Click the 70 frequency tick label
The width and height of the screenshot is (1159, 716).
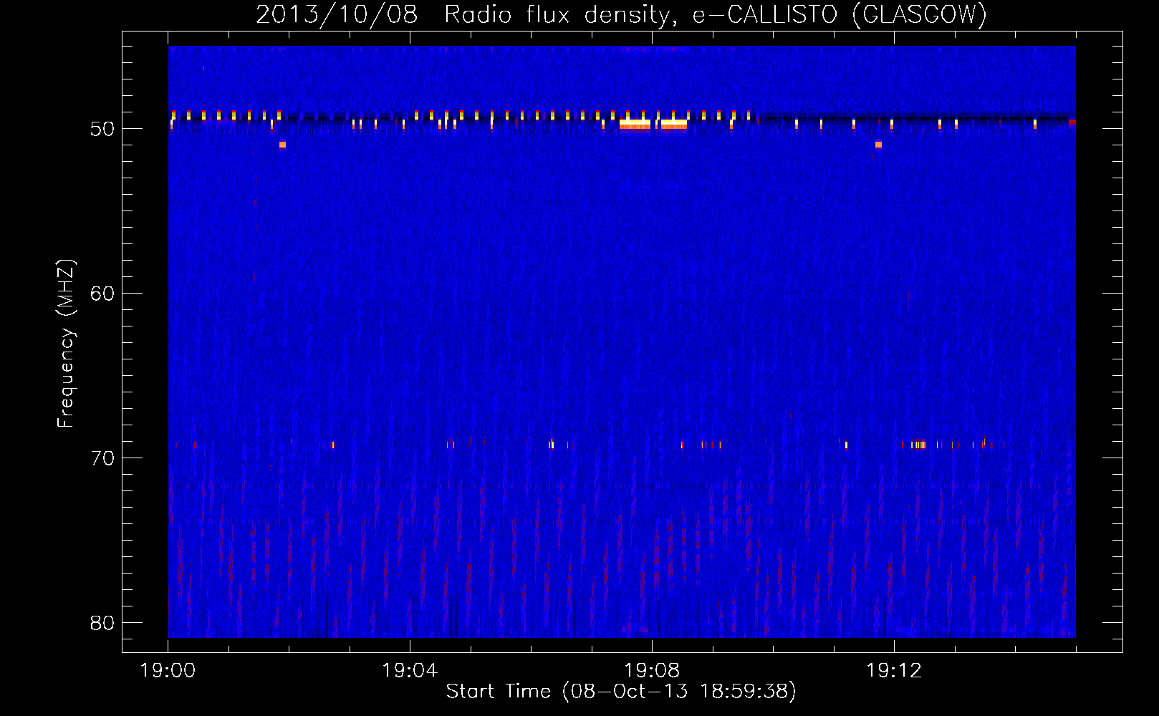point(102,458)
